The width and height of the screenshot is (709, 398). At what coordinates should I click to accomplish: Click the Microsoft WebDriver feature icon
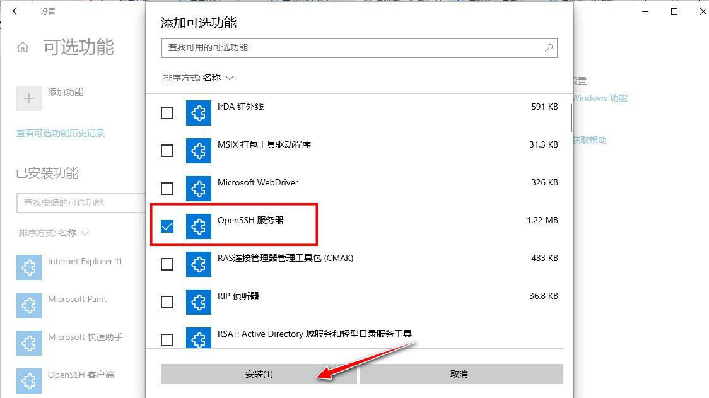click(x=199, y=188)
